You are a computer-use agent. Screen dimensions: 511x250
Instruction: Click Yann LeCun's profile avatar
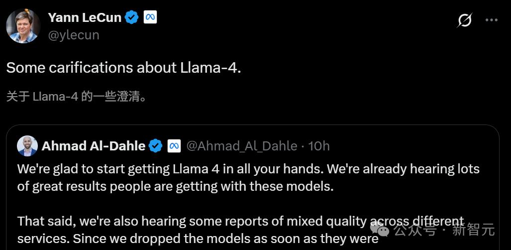(x=23, y=26)
